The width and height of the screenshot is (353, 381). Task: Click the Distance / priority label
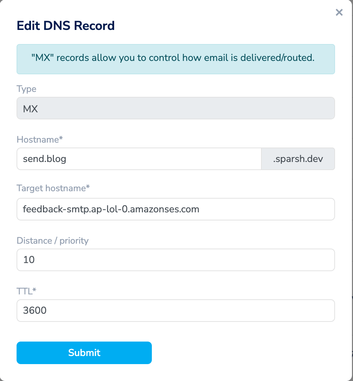(52, 241)
